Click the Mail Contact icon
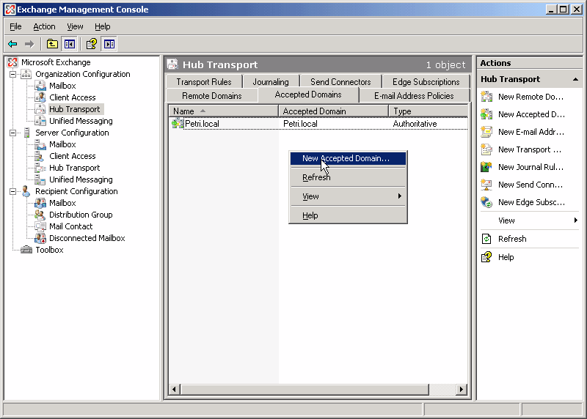This screenshot has height=419, width=587. pos(40,226)
